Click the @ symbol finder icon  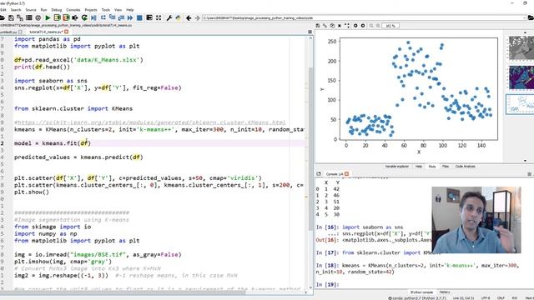point(38,17)
